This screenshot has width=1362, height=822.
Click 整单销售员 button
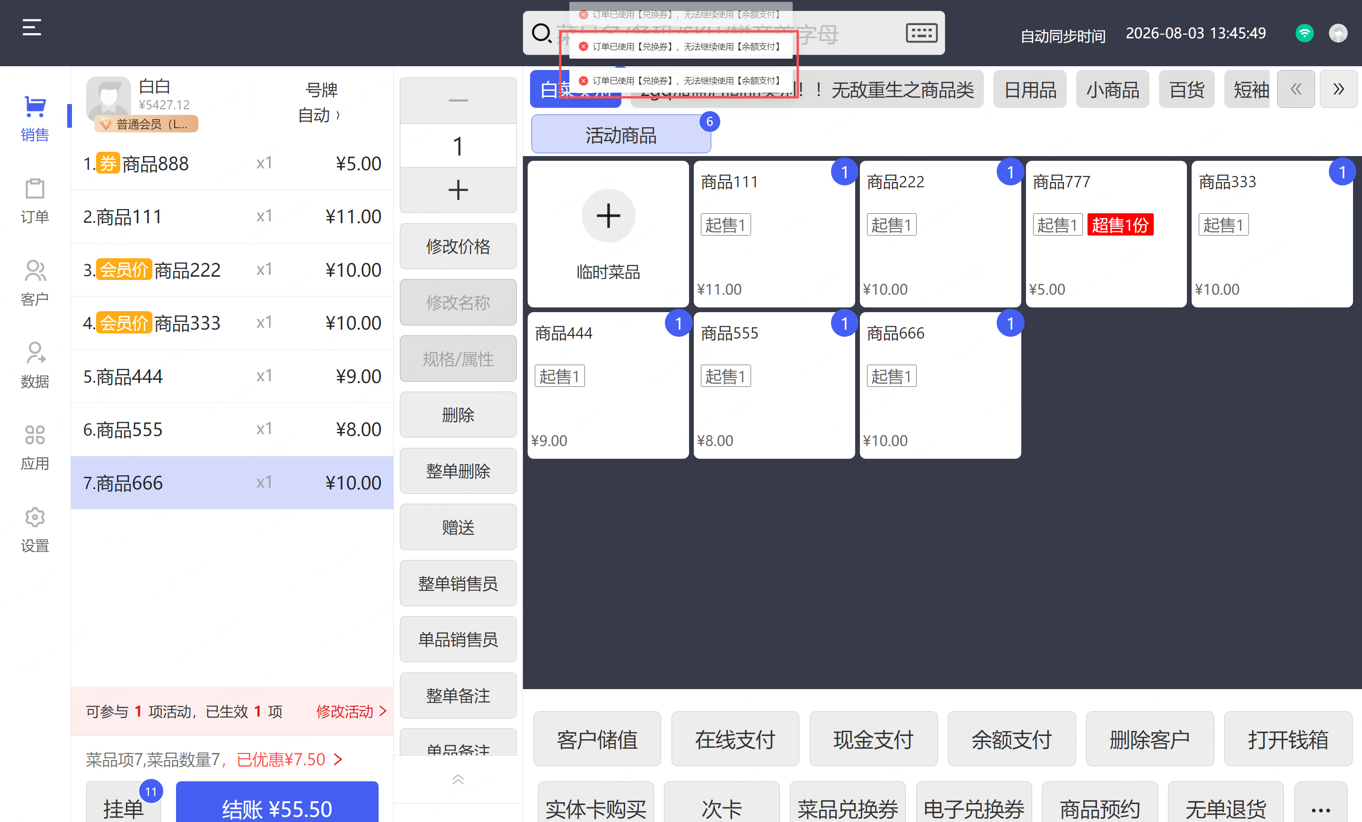[x=458, y=583]
